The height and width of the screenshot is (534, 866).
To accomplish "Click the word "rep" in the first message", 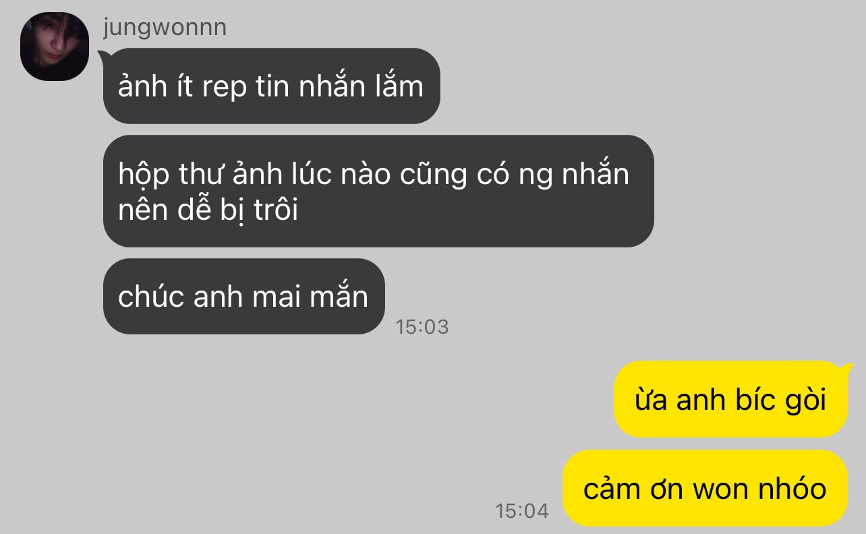I will 225,88.
